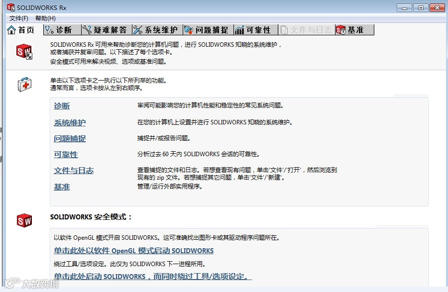Open the 文件(F) menu
The height and width of the screenshot is (292, 448).
tap(19, 18)
